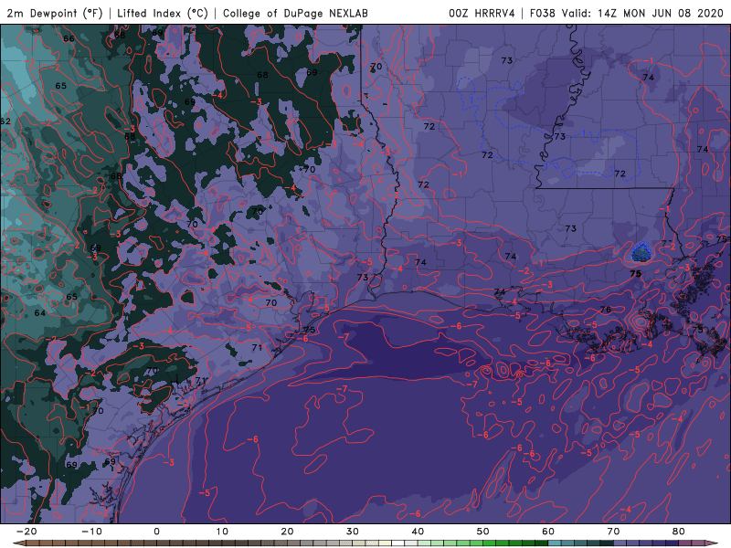The image size is (731, 548).
Task: Click the "70" color scale label below map
Action: pos(613,532)
